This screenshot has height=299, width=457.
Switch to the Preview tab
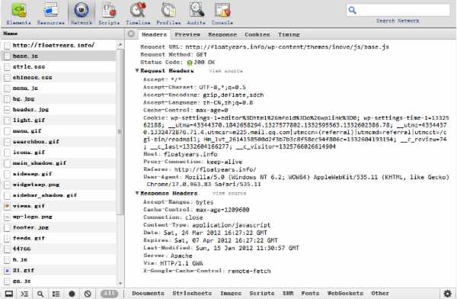(x=187, y=34)
